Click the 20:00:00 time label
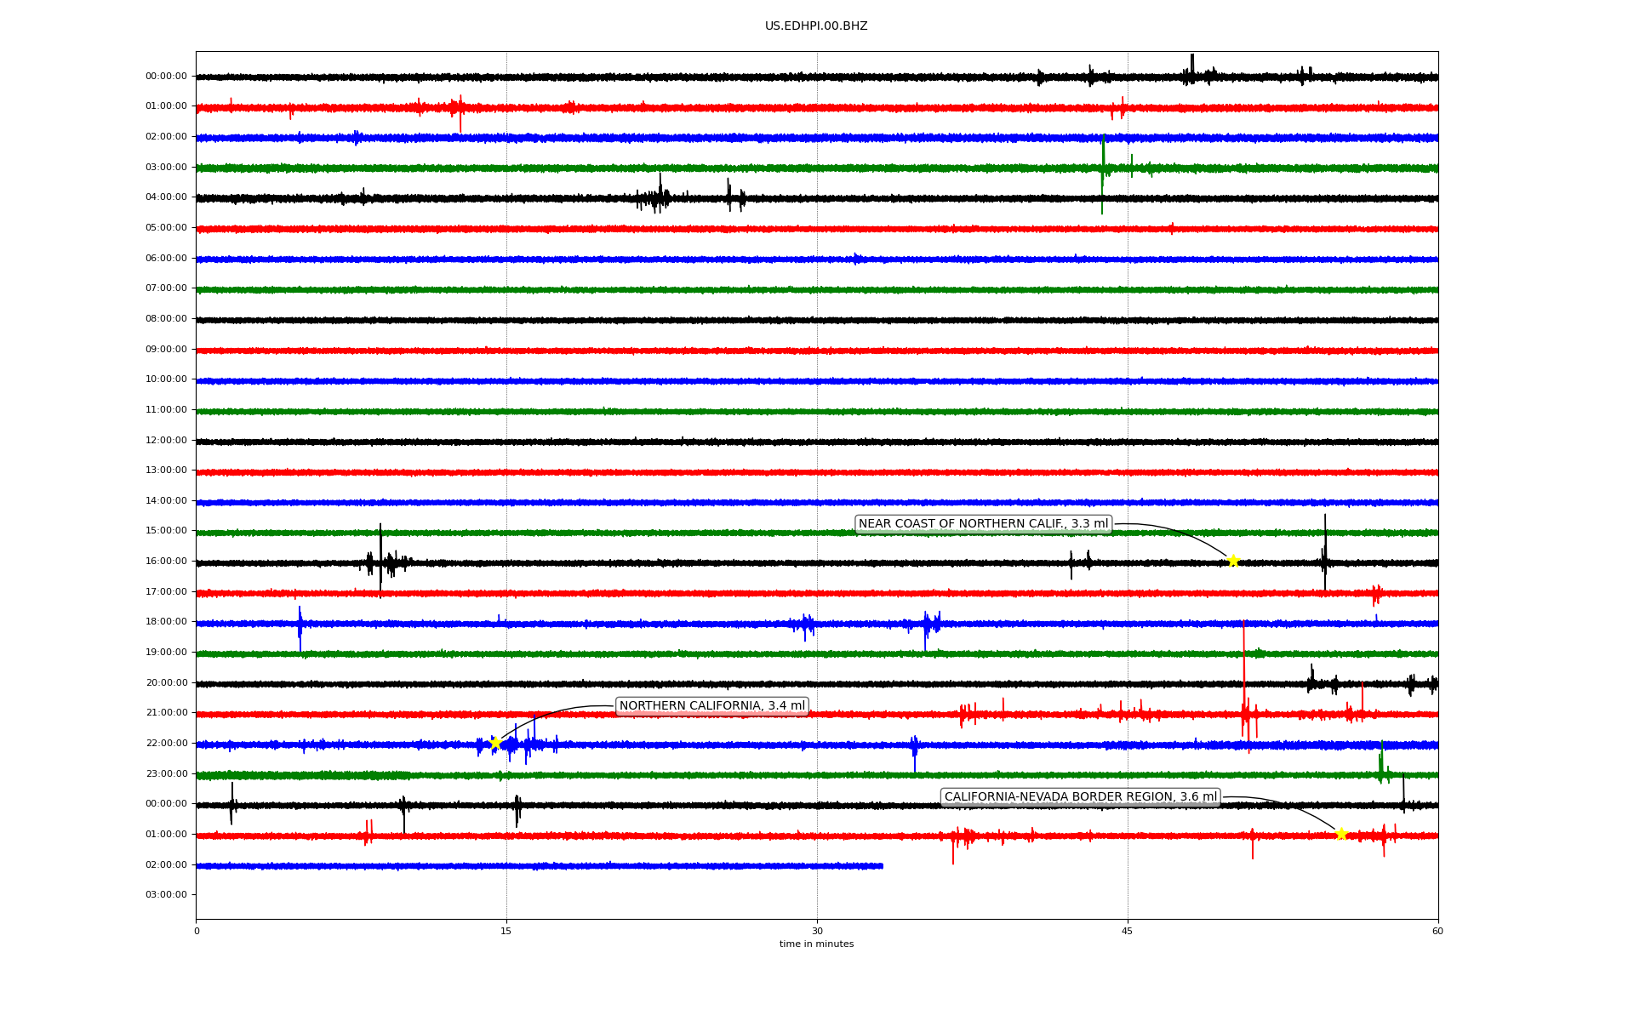The width and height of the screenshot is (1634, 1021). [166, 683]
